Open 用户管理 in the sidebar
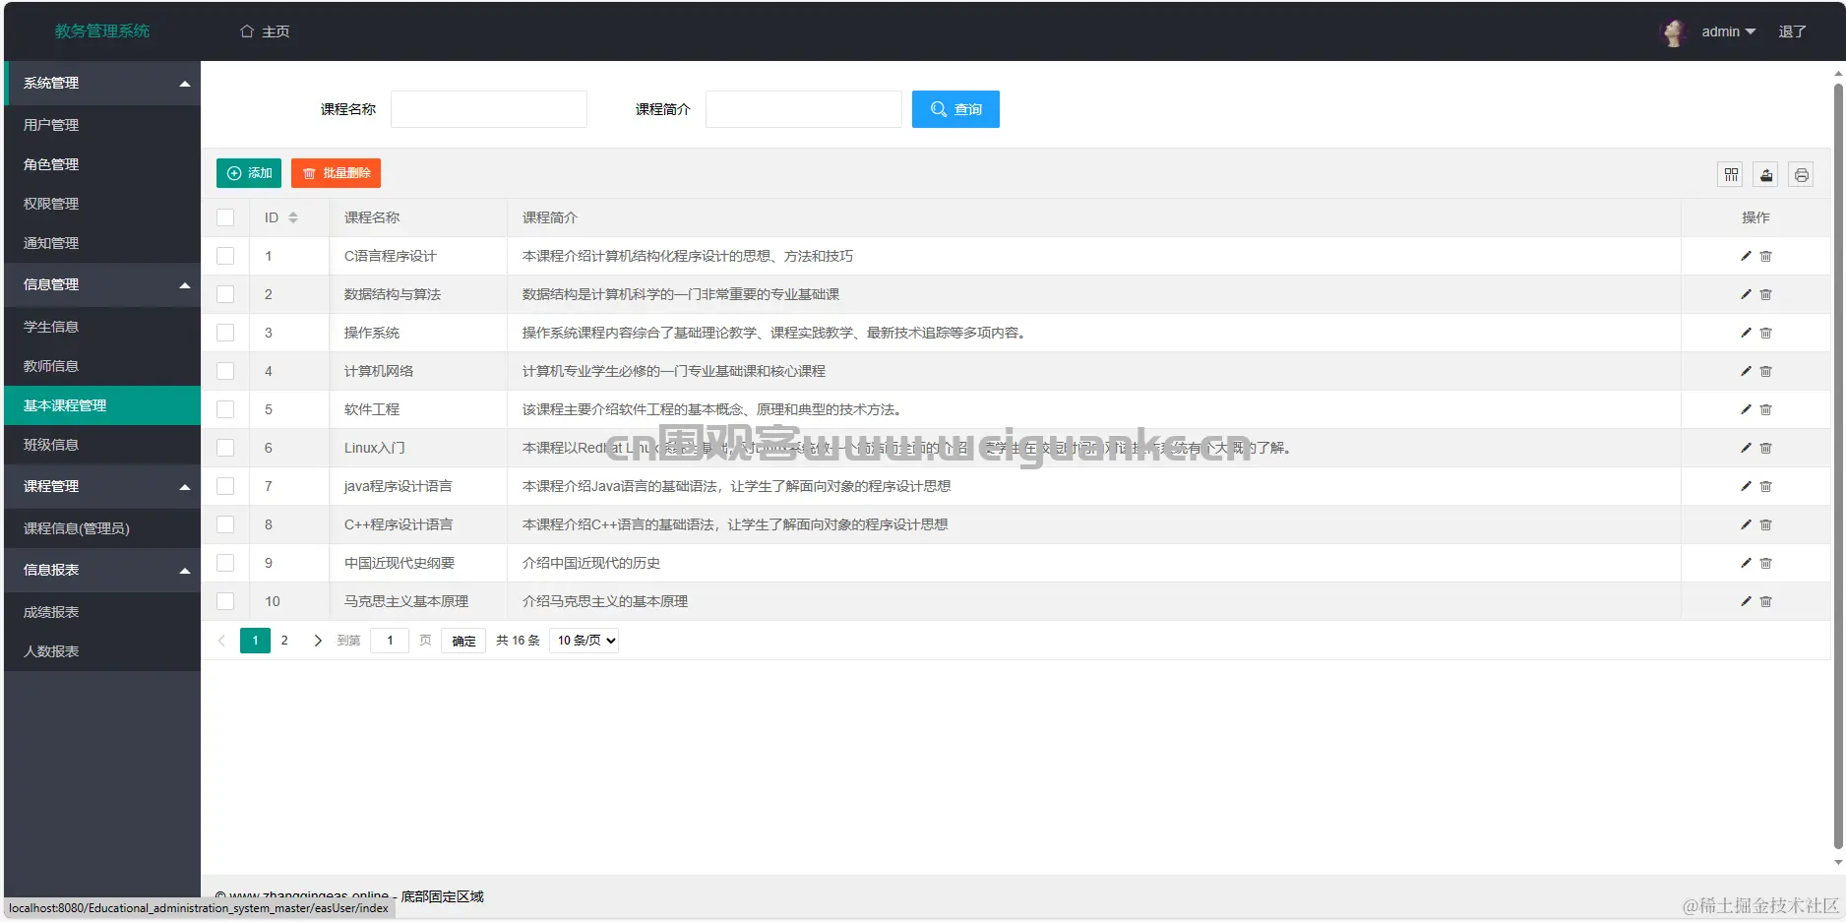The height and width of the screenshot is (922, 1846). point(102,125)
